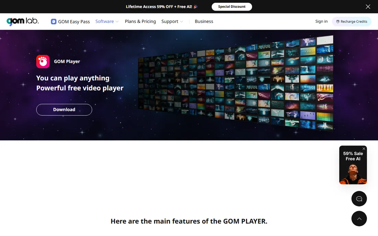Open GOM Easy Pass link text
The width and height of the screenshot is (378, 236).
pos(74,22)
